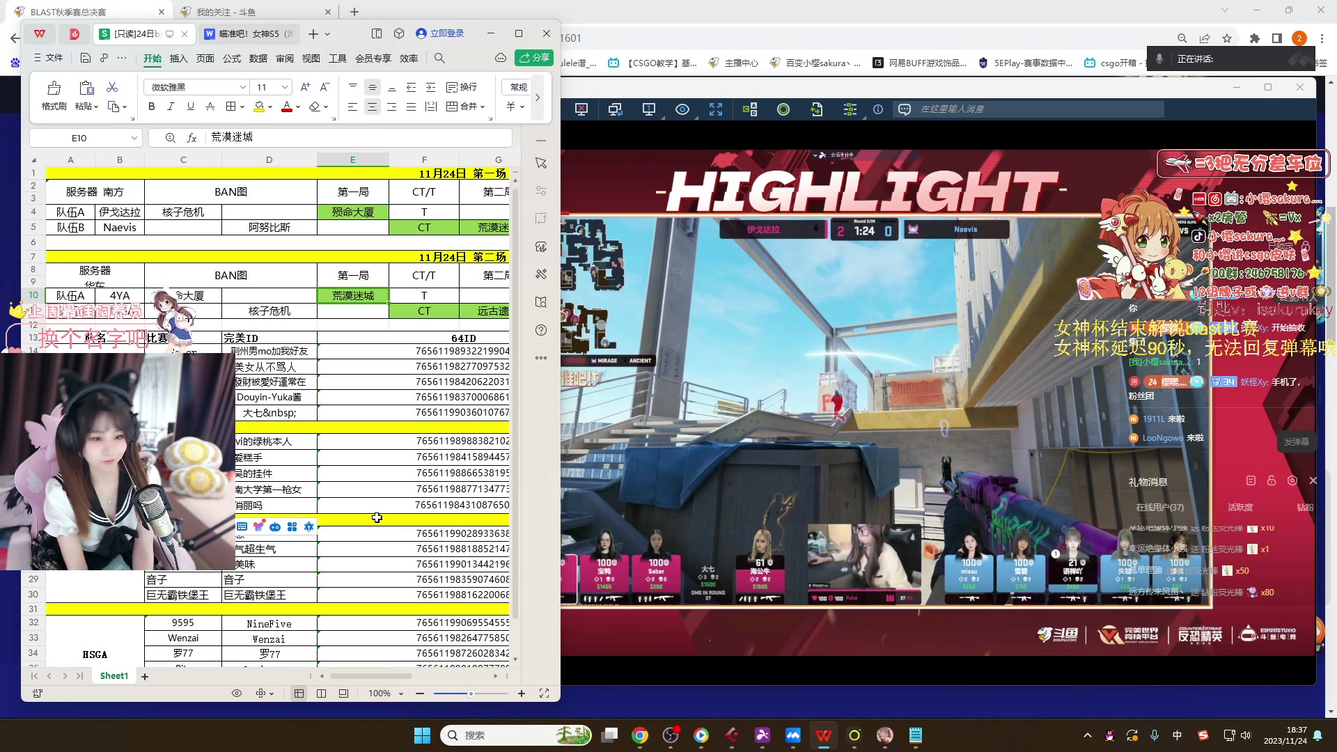Image resolution: width=1337 pixels, height=752 pixels.
Task: Switch to the 插入 ribbon tab
Action: coord(178,58)
